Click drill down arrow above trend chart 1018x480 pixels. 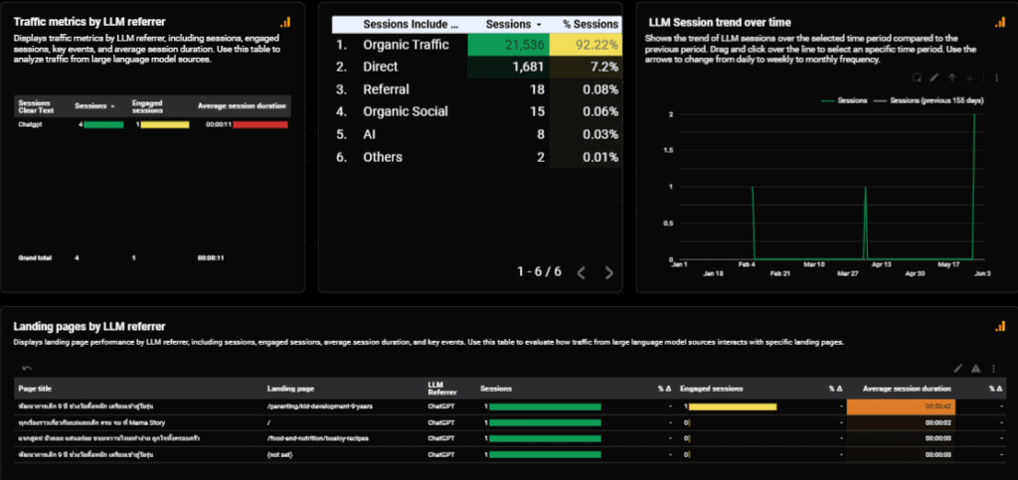[x=971, y=77]
